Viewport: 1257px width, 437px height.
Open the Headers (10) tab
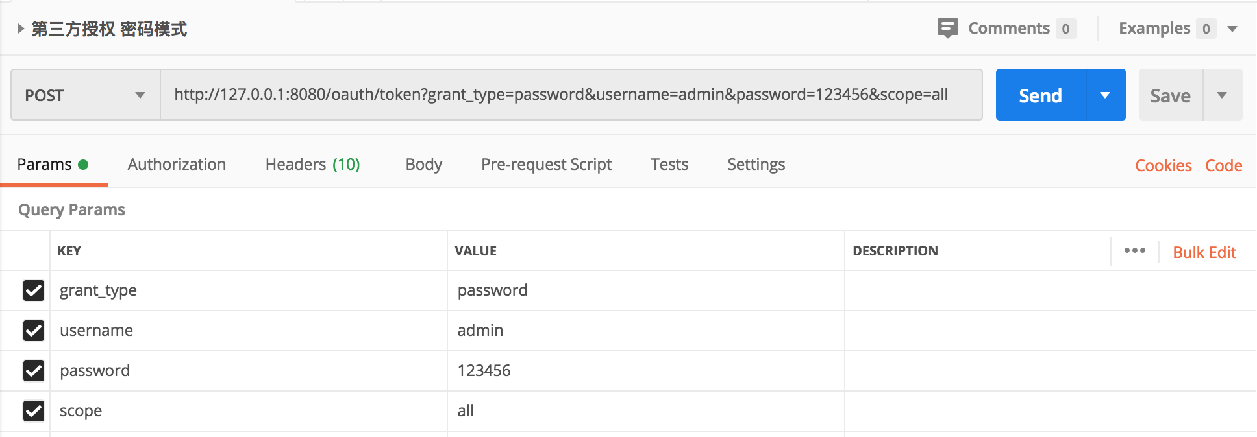pyautogui.click(x=312, y=165)
